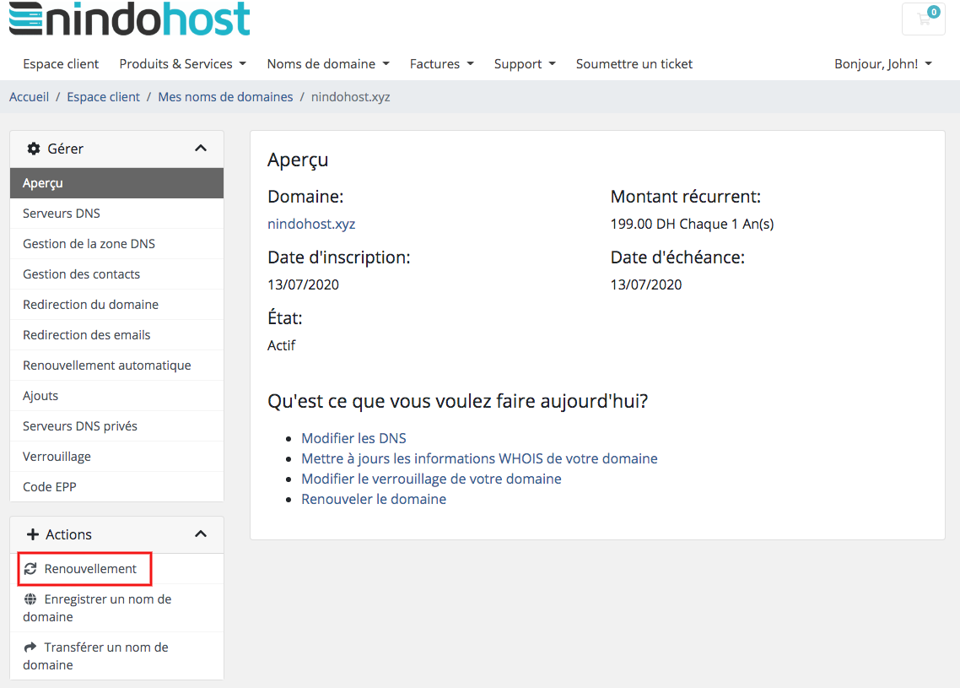Click the '199.00 DH Chaque 1 An(s)' text

pos(692,225)
